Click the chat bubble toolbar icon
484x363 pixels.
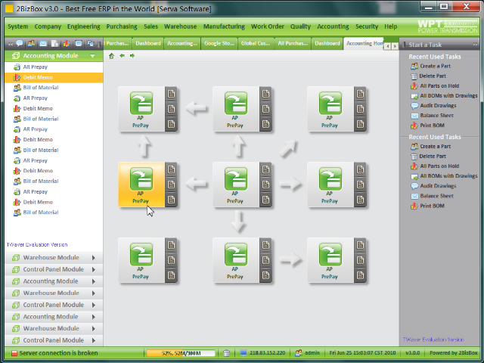click(20, 44)
